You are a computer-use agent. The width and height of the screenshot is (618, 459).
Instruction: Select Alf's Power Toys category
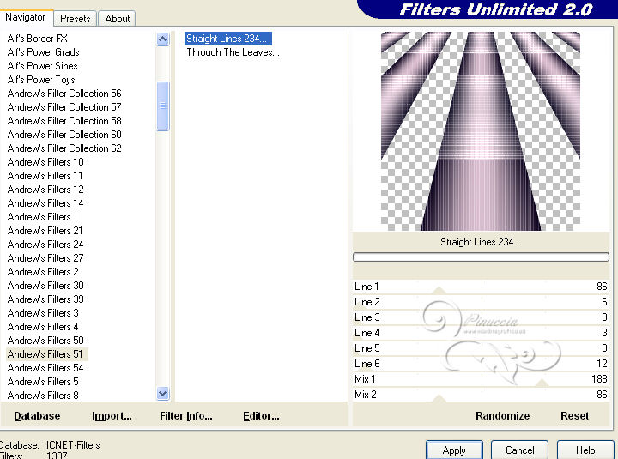point(41,80)
